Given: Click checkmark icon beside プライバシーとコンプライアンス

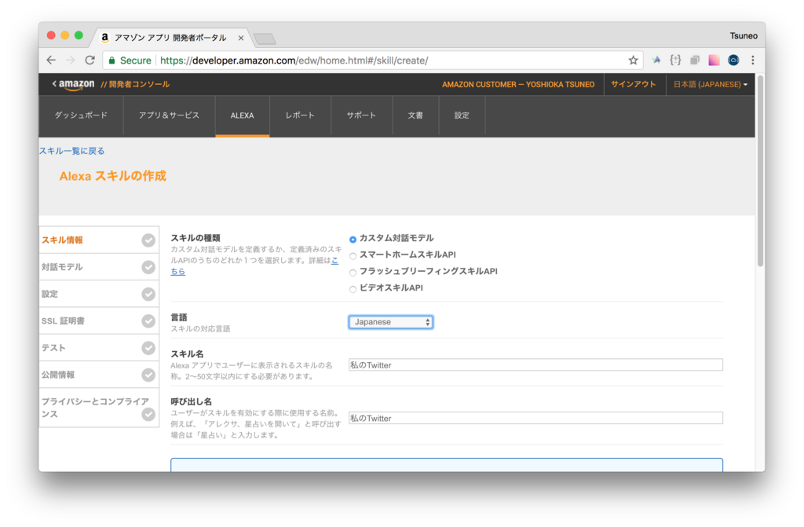Looking at the screenshot, I should 148,414.
